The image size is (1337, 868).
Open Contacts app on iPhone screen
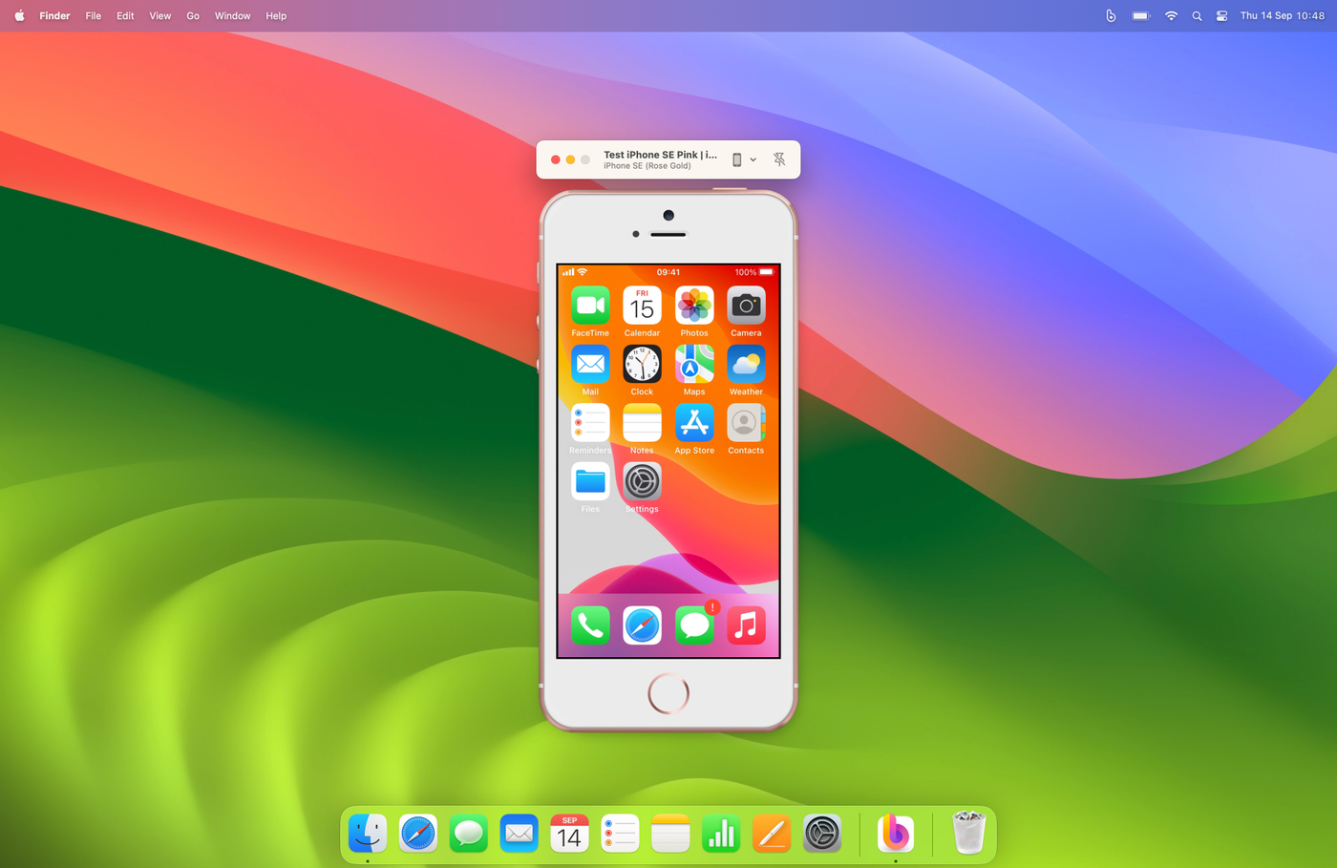pyautogui.click(x=746, y=423)
